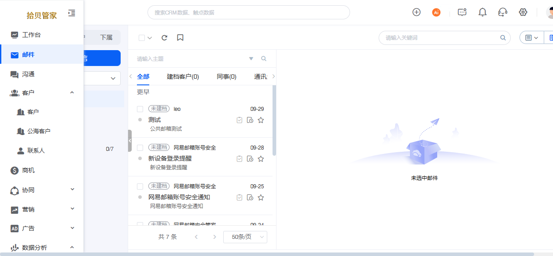Star the 新设备登录提醒 email
This screenshot has height=256, width=553.
tap(261, 159)
